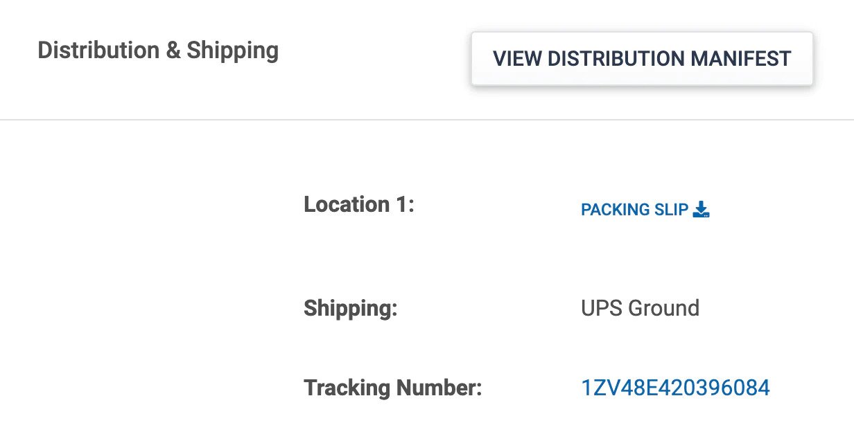Image resolution: width=854 pixels, height=432 pixels.
Task: Select the Distribution & Shipping heading
Action: (x=158, y=51)
